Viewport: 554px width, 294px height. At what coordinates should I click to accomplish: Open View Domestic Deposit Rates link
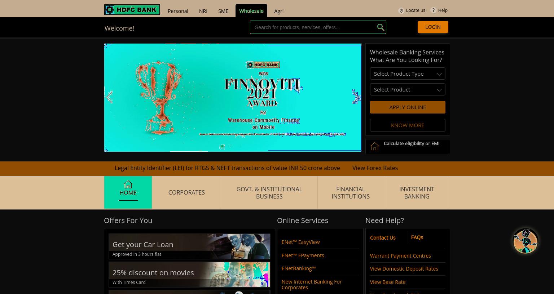404,269
